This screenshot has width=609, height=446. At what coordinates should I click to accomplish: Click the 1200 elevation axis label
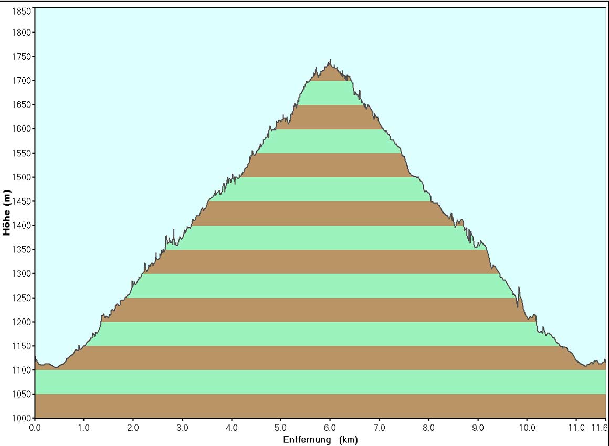[21, 322]
